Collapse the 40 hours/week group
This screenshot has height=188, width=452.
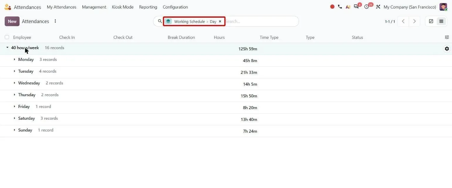(x=7, y=48)
